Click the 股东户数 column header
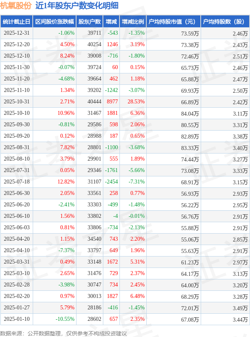 coord(90,22)
